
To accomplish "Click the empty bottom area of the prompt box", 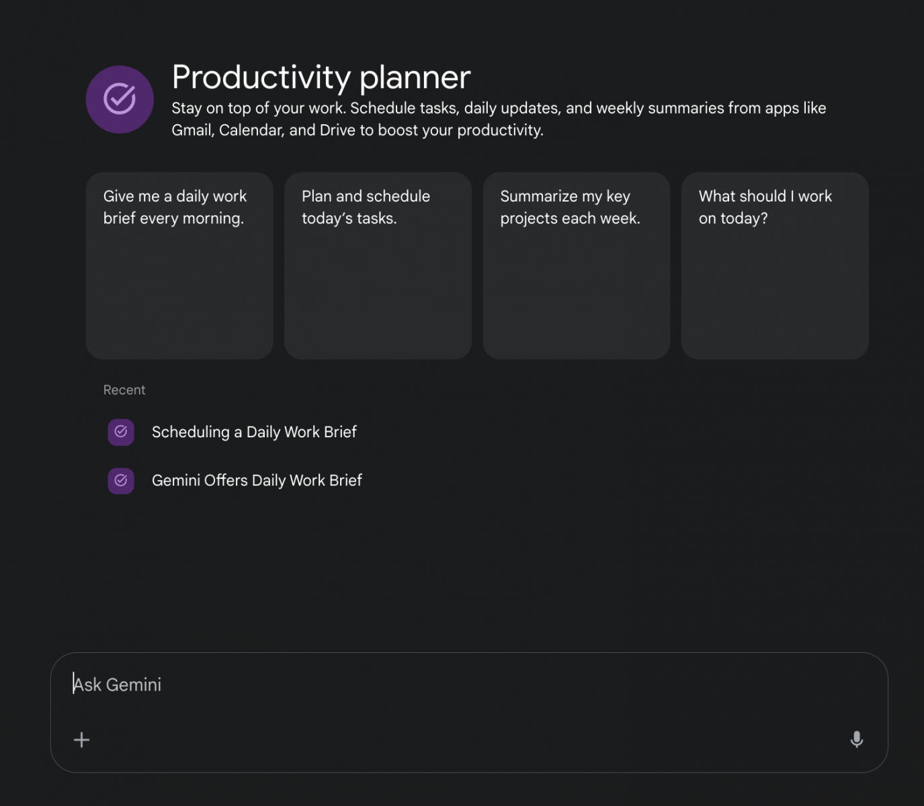I will pos(468,740).
